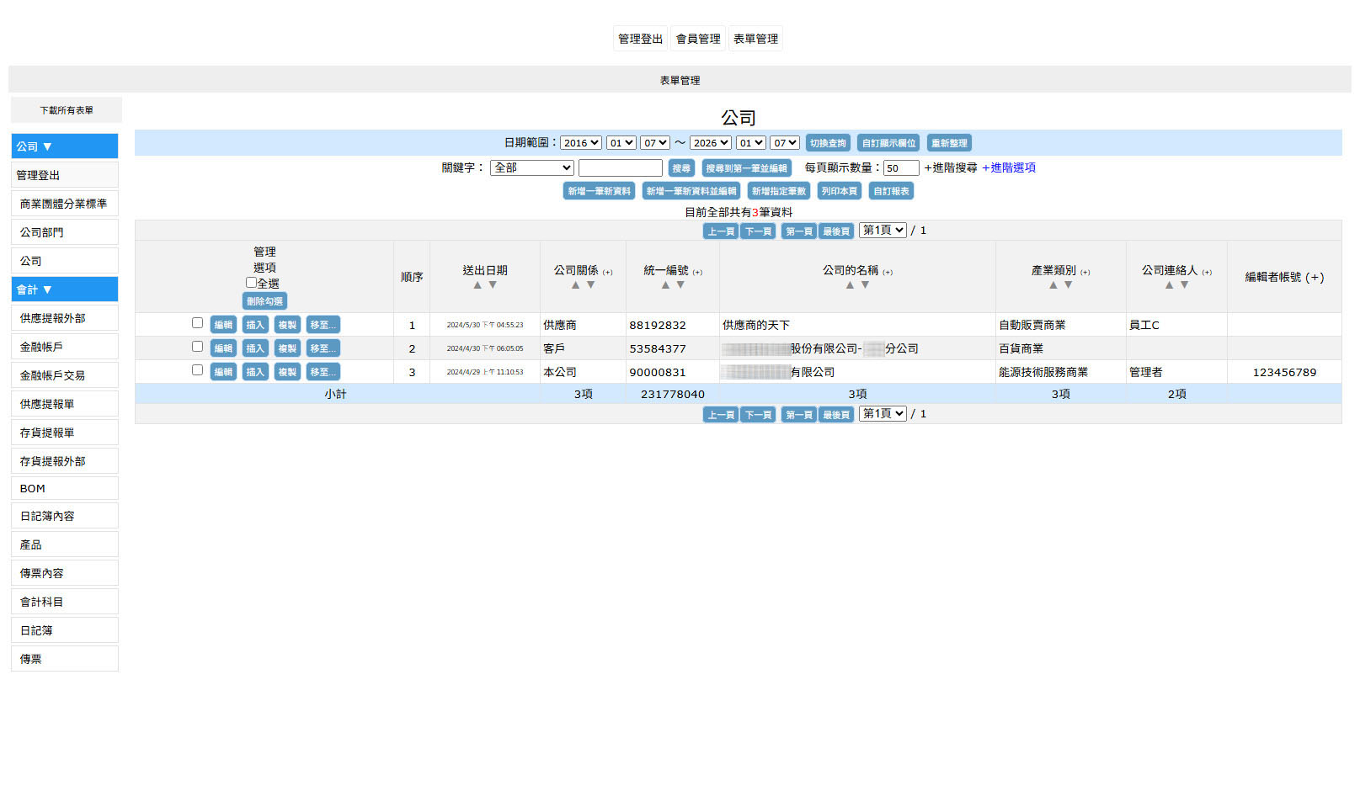Open 表單管理 in the top menu

755,39
